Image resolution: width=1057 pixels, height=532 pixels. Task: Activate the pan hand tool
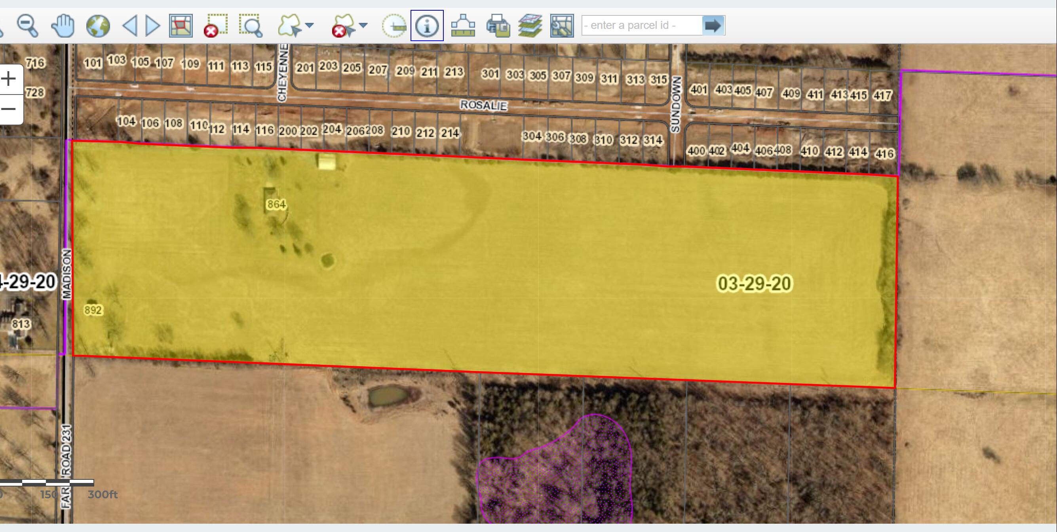63,26
